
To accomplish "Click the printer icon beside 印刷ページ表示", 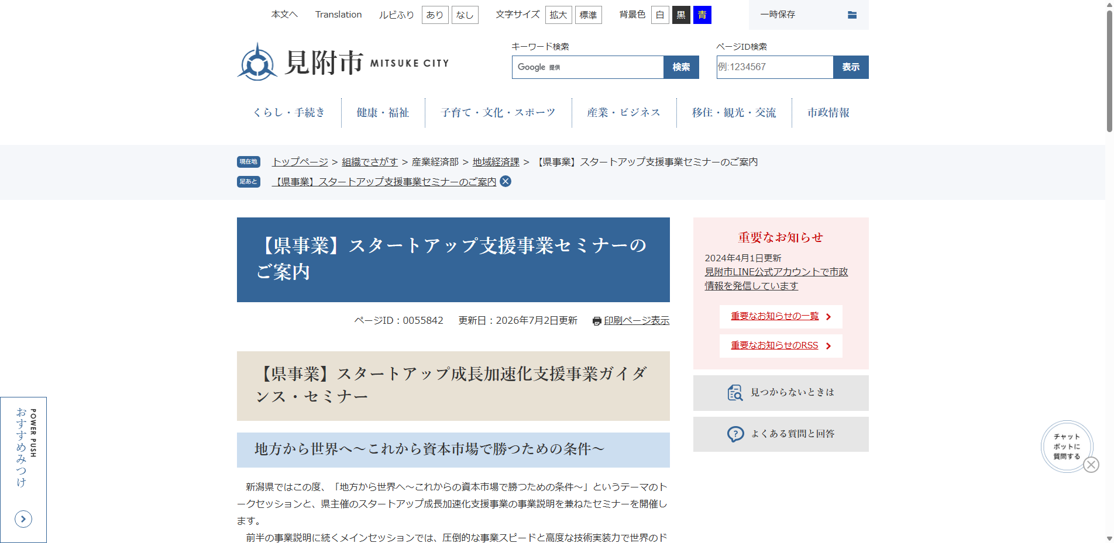I will (x=597, y=321).
